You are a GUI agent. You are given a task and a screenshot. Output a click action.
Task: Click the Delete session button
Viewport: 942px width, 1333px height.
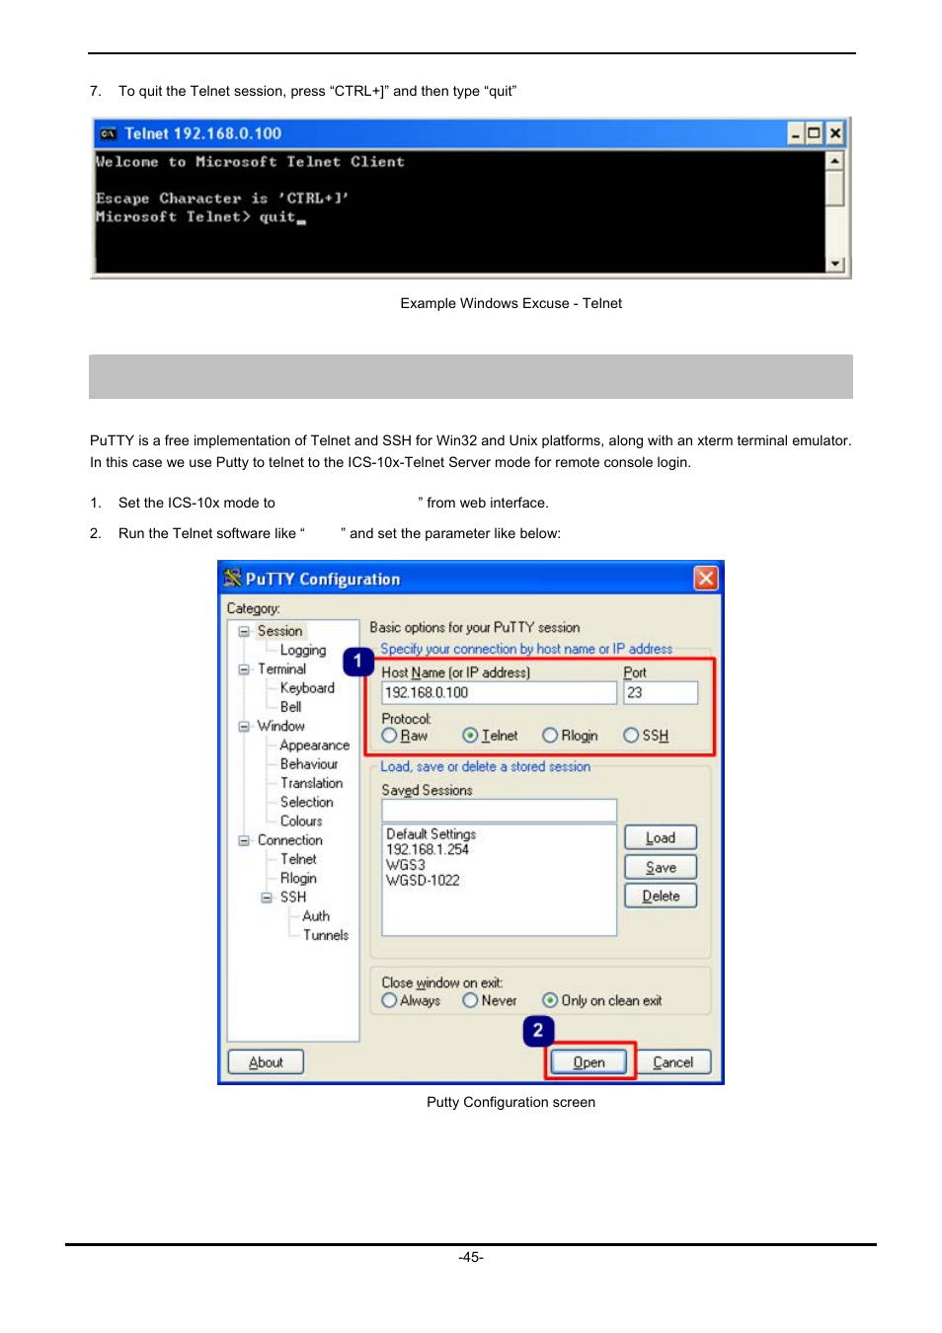click(x=661, y=896)
